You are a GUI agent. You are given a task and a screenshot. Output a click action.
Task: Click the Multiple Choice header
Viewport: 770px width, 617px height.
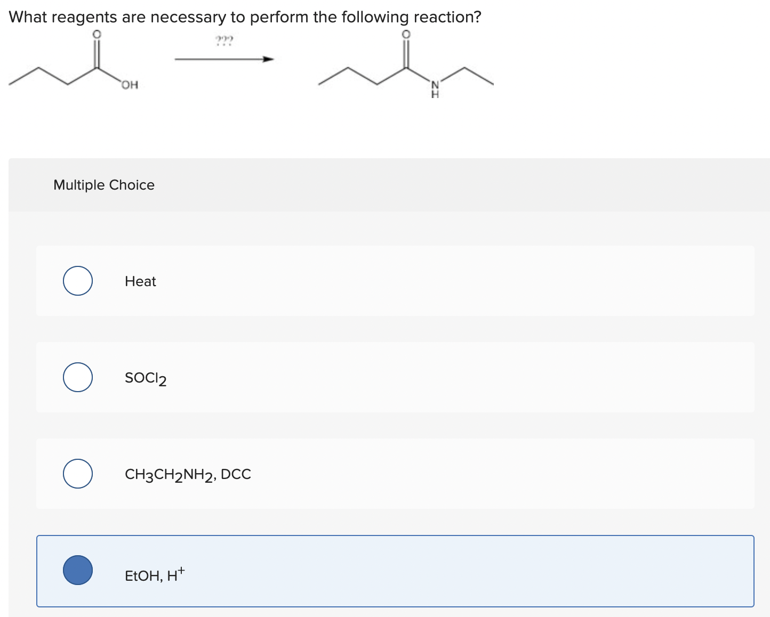pyautogui.click(x=104, y=185)
